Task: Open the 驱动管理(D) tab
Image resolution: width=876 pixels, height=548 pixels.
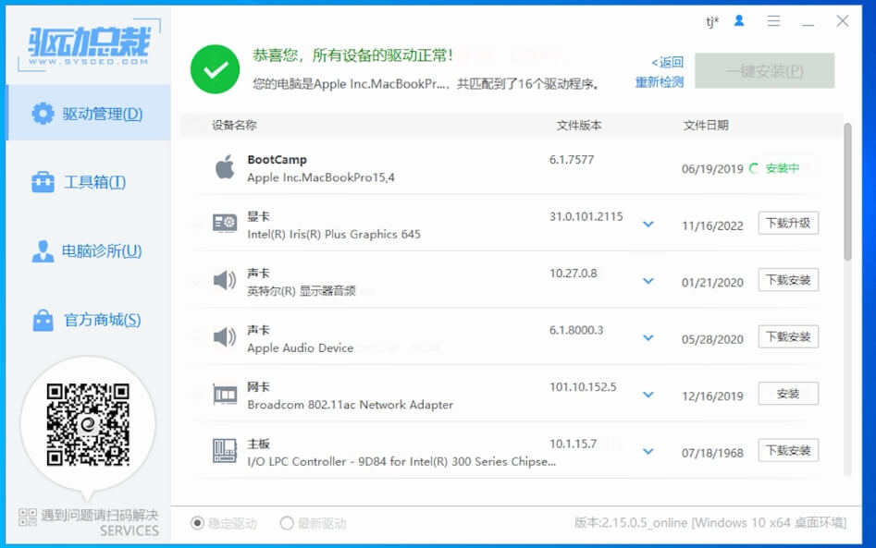Action: click(88, 114)
